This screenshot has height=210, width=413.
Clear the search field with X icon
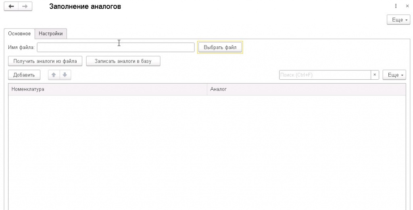pos(375,75)
